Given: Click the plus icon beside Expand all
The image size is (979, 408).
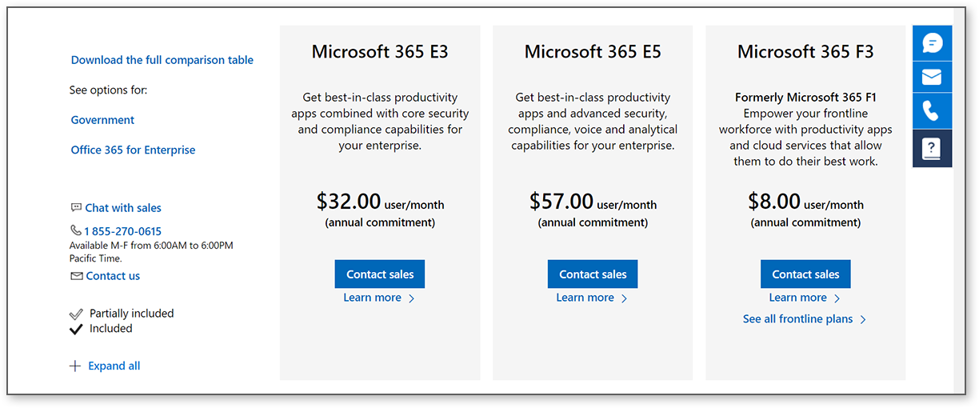Looking at the screenshot, I should (75, 366).
